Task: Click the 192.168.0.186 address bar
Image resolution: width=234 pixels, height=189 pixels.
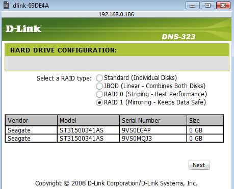Action: [116, 14]
